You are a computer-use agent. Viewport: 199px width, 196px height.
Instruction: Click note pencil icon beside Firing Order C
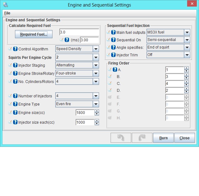110,83
